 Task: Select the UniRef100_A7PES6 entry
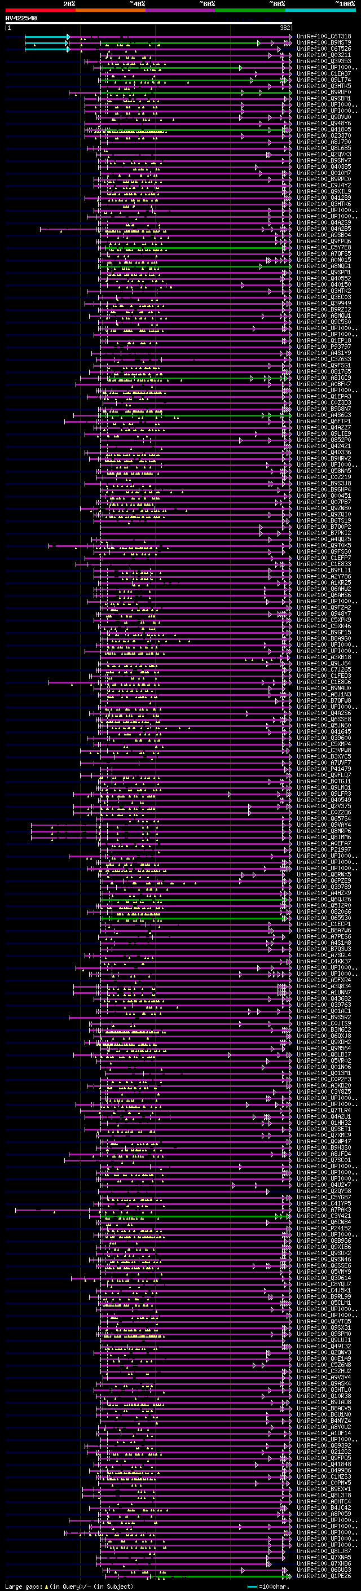[x=324, y=937]
